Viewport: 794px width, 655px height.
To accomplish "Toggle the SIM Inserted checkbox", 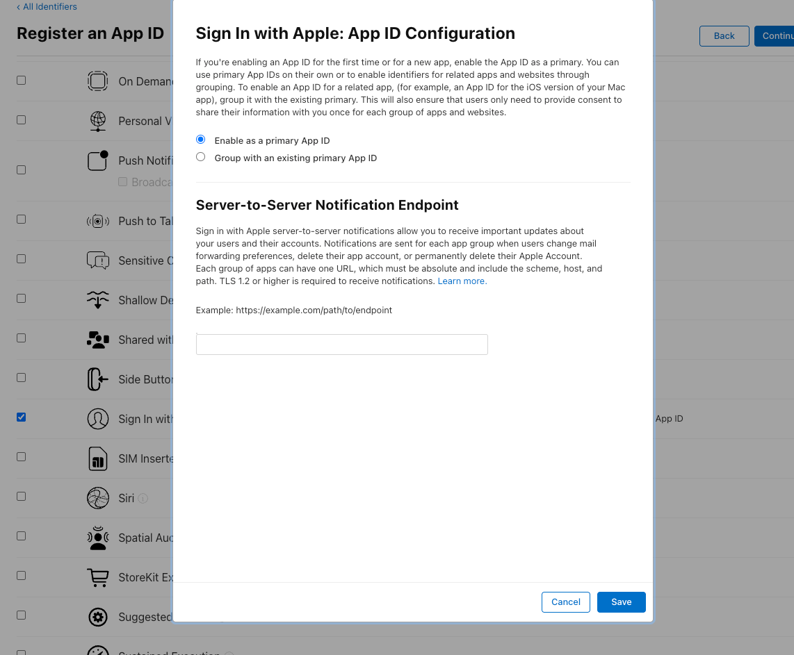I will point(22,457).
